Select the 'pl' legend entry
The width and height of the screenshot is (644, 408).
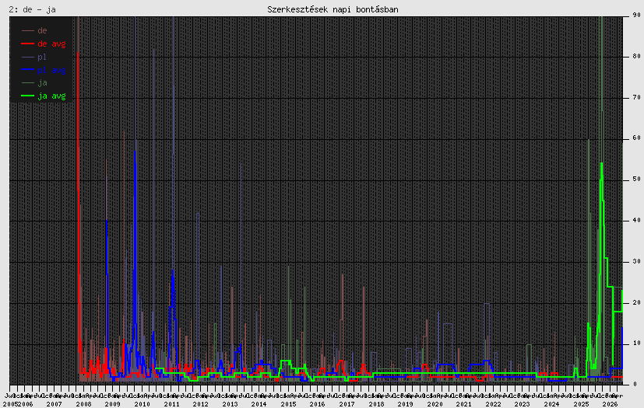tap(42, 57)
